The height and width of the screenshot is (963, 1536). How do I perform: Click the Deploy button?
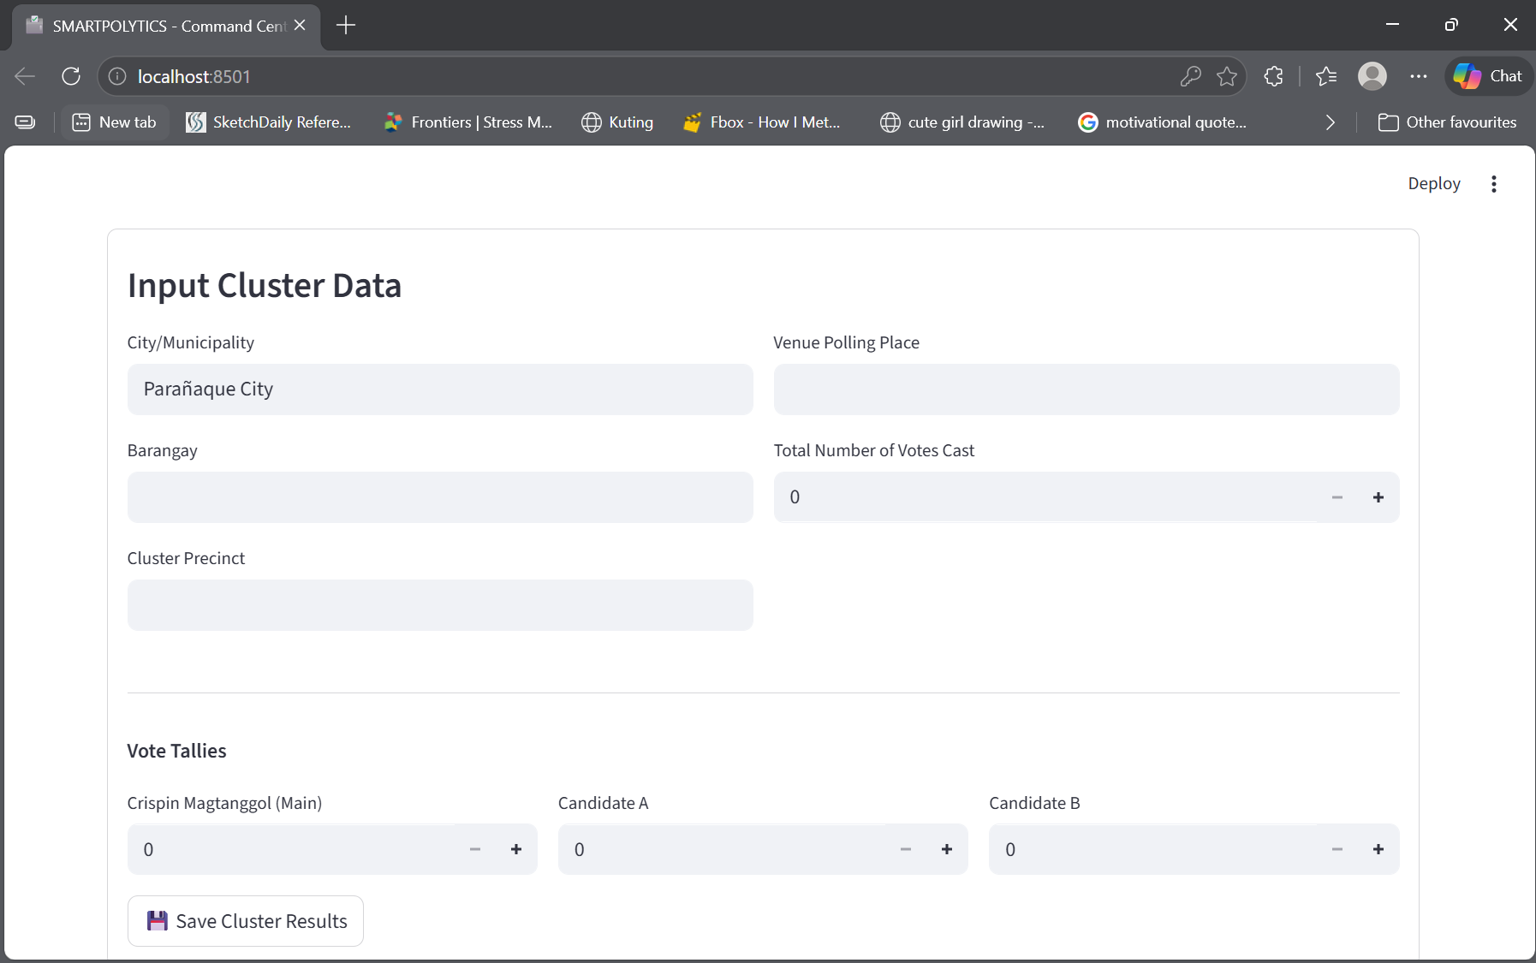tap(1432, 183)
